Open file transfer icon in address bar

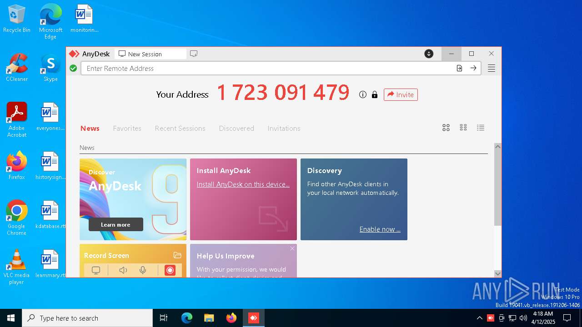click(459, 68)
